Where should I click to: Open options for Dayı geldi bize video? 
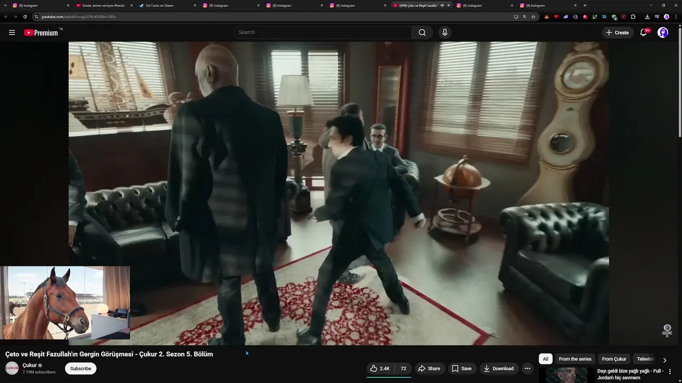[670, 371]
